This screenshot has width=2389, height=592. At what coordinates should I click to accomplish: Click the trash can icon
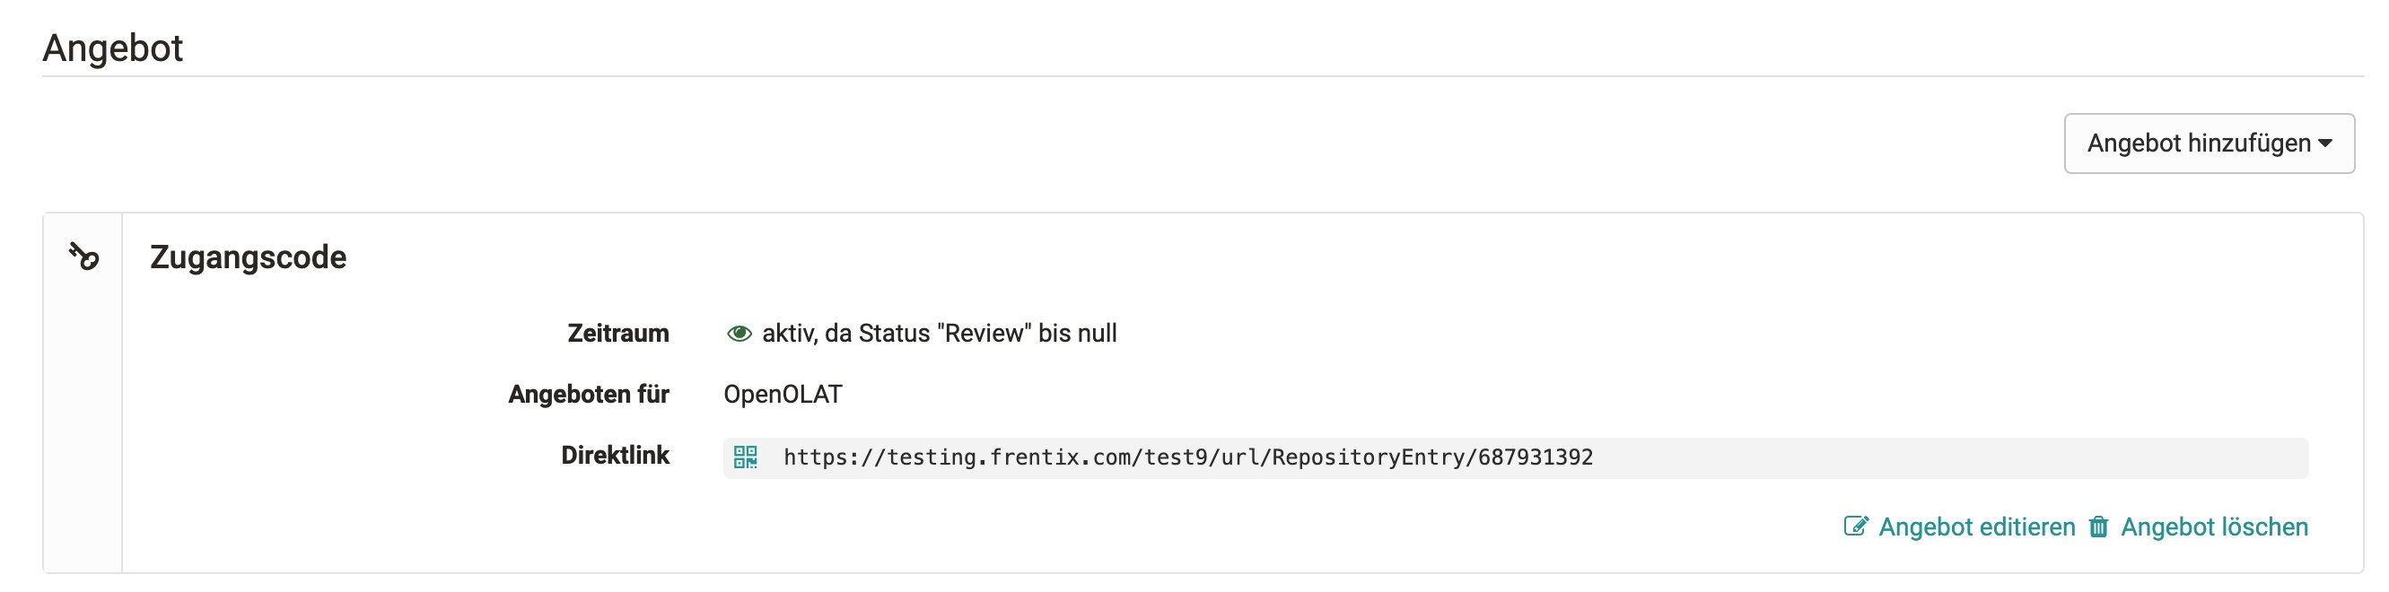[2098, 527]
